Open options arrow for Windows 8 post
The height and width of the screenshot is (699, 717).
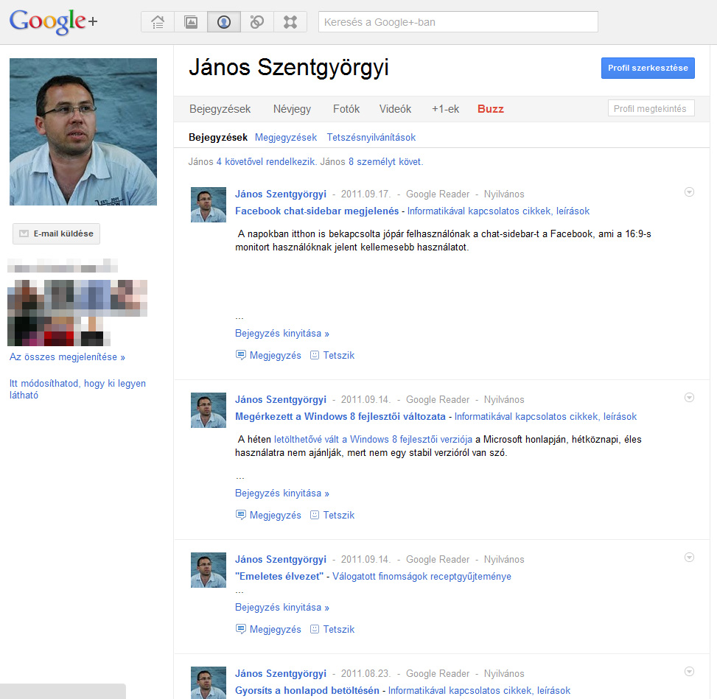[x=689, y=398]
